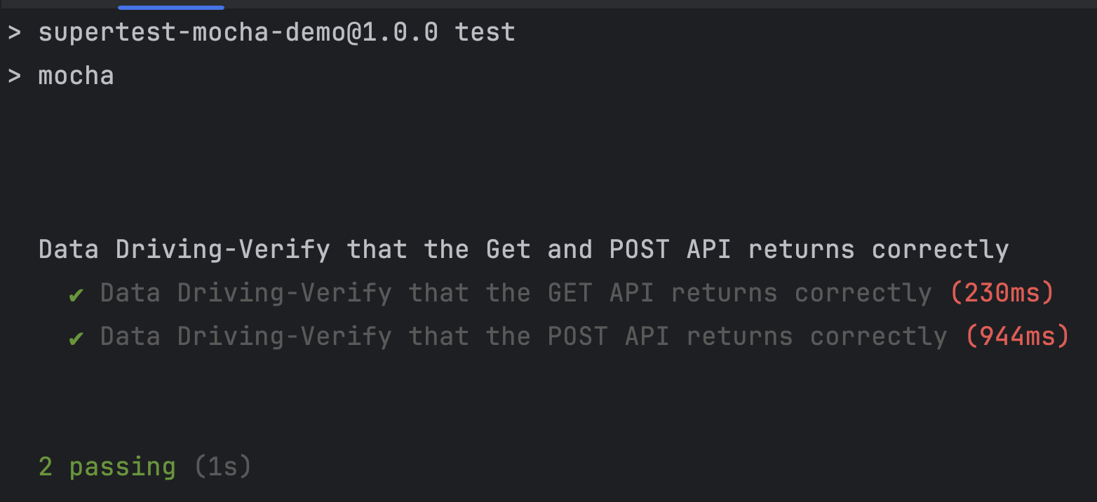Click the word test after package version
The height and width of the screenshot is (502, 1097).
click(485, 33)
